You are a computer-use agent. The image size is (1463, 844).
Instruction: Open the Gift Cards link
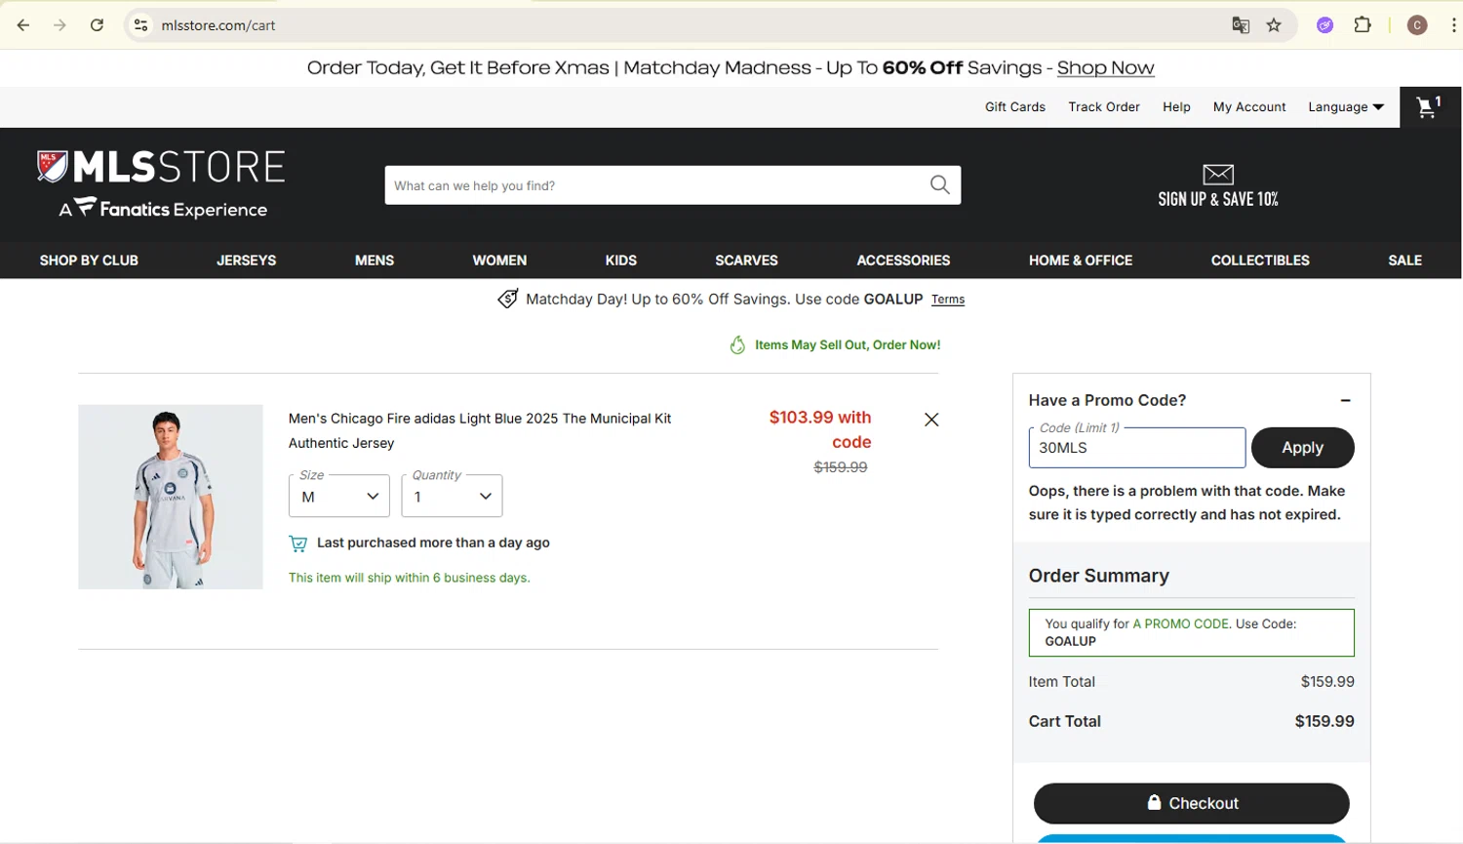click(x=1014, y=107)
